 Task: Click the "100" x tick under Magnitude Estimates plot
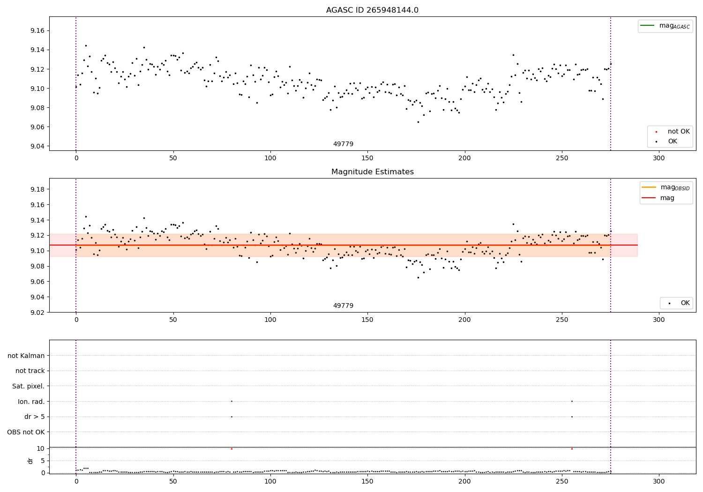tap(270, 320)
